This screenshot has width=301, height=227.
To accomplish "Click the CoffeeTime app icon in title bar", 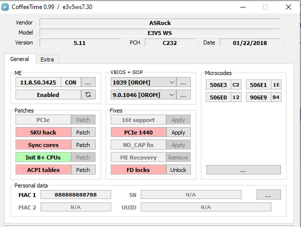I will click(5, 7).
